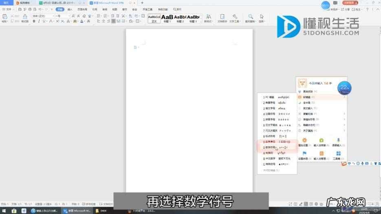Image resolution: width=381 pixels, height=214 pixels.
Task: Select the Math Symbols keyboard entry
Action: (x=277, y=147)
